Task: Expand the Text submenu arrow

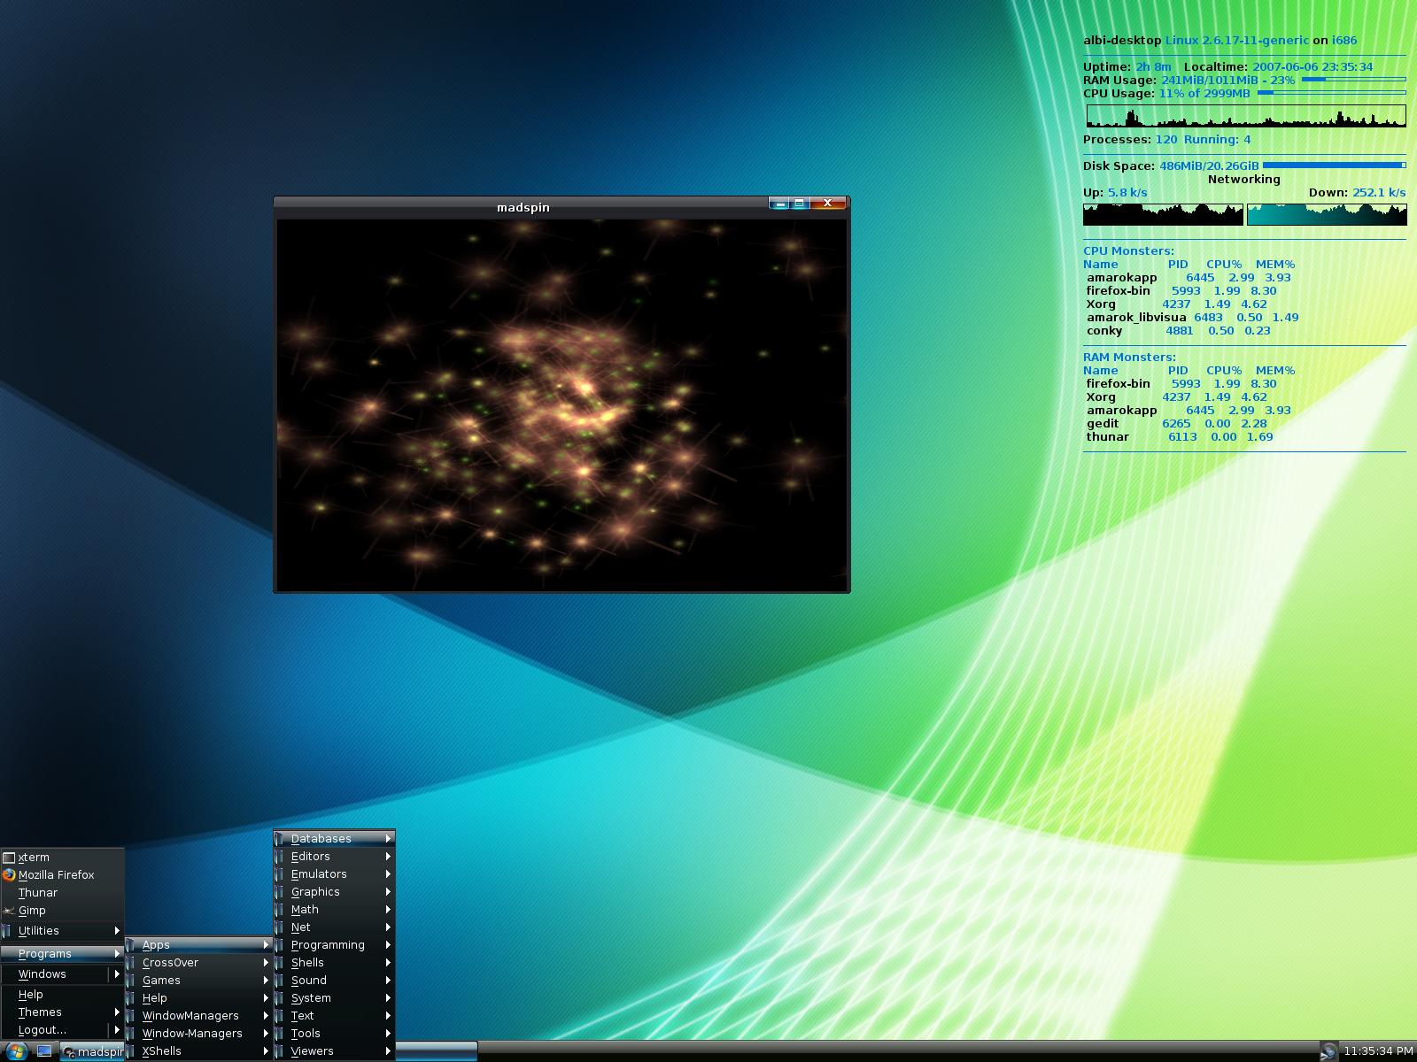Action: [x=388, y=1015]
